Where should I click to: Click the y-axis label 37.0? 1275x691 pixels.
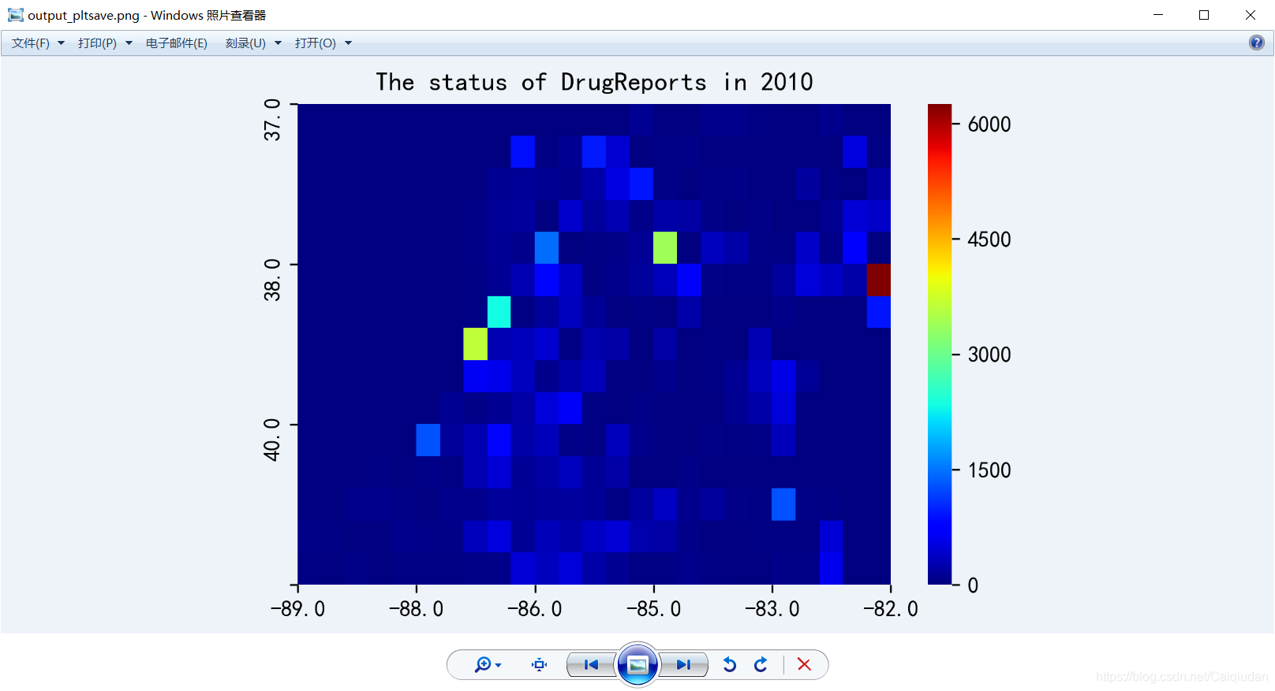(x=272, y=120)
